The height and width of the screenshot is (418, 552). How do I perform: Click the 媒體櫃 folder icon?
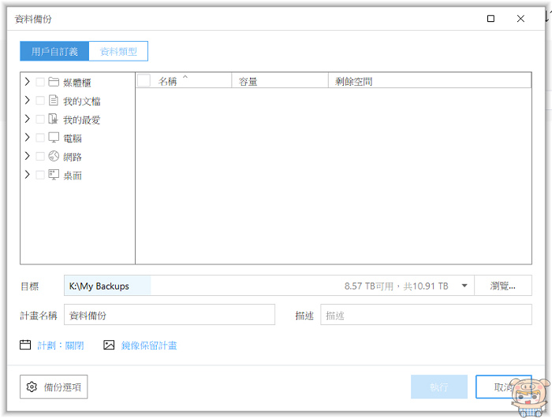[x=54, y=82]
